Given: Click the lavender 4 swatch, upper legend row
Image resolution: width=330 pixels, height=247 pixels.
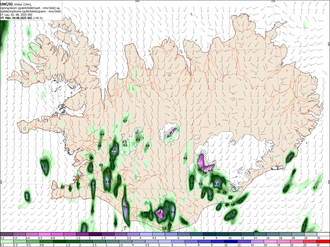Looking at the screenshot, I should (146, 234).
